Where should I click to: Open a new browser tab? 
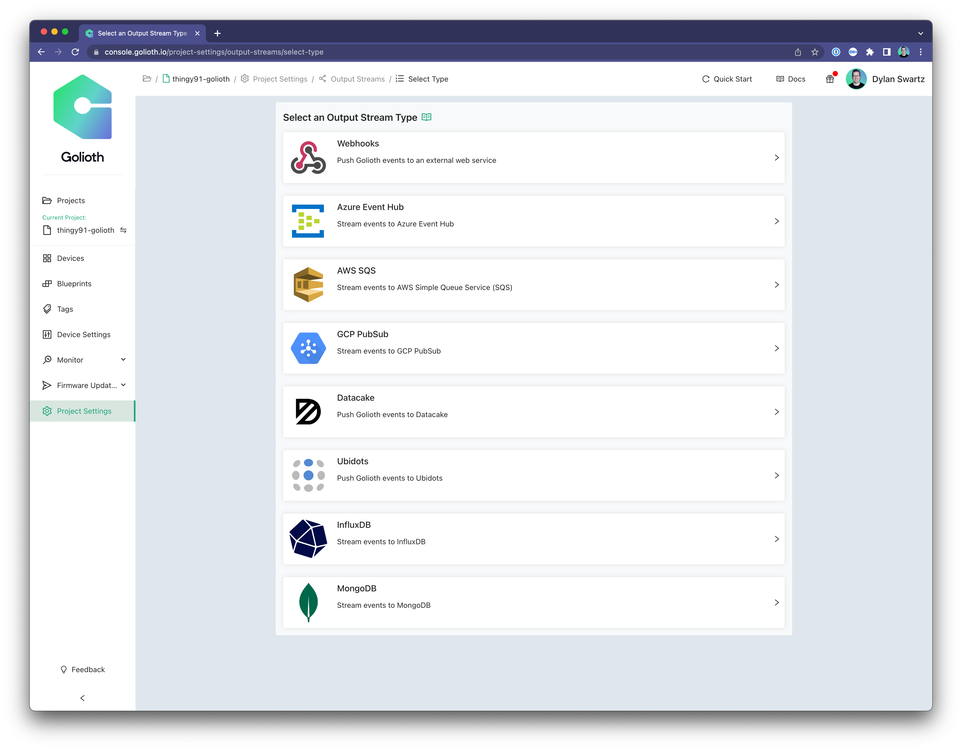(x=217, y=33)
